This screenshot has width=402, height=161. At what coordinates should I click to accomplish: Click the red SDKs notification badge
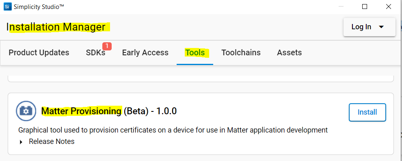pyautogui.click(x=107, y=46)
